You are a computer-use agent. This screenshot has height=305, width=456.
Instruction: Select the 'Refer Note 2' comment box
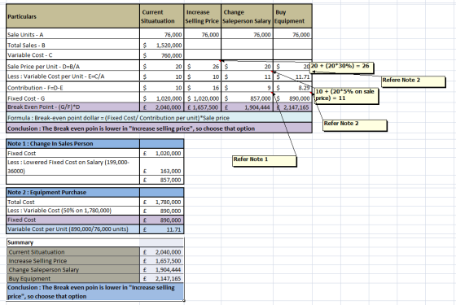pyautogui.click(x=355, y=125)
